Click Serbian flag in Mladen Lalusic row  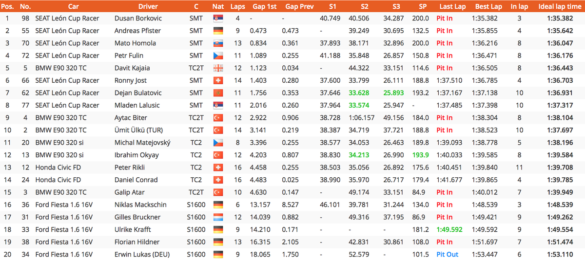pyautogui.click(x=218, y=105)
